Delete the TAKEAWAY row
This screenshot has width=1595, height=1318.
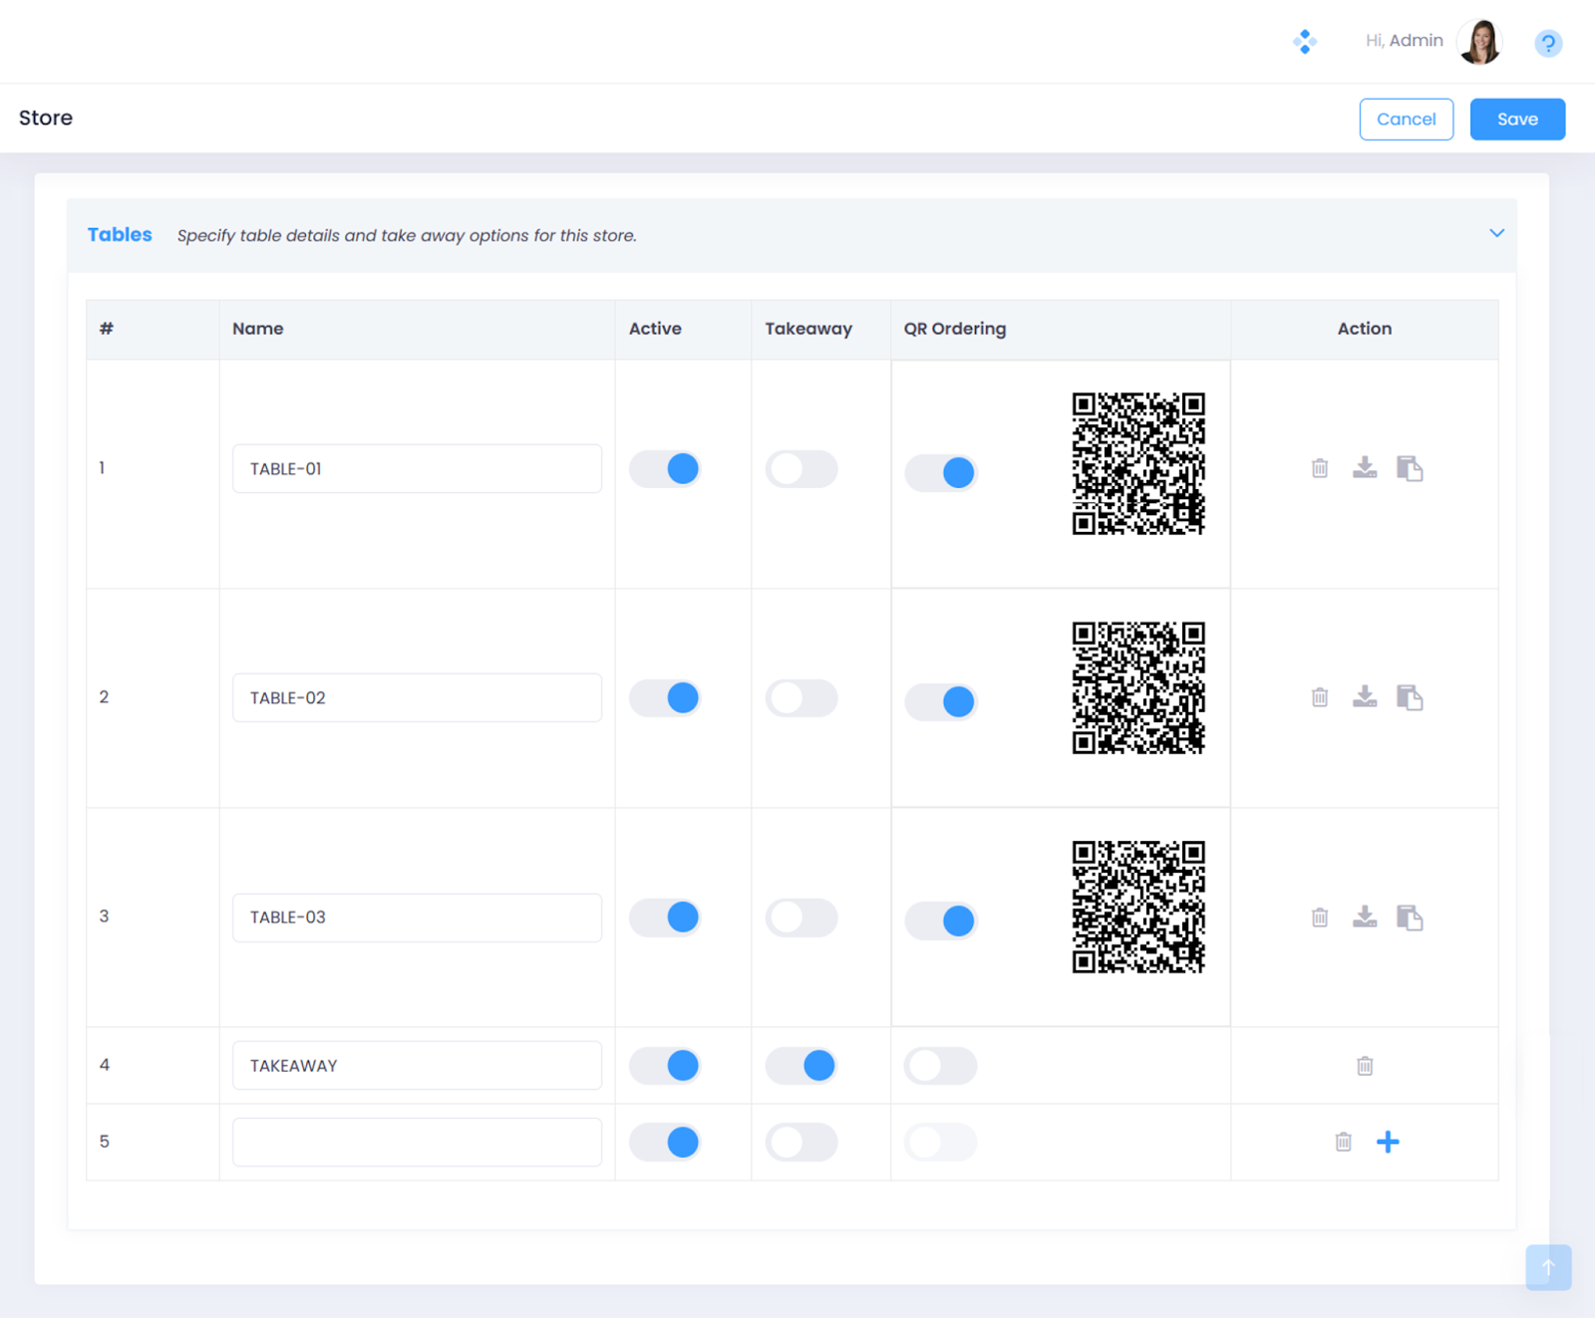(1364, 1066)
